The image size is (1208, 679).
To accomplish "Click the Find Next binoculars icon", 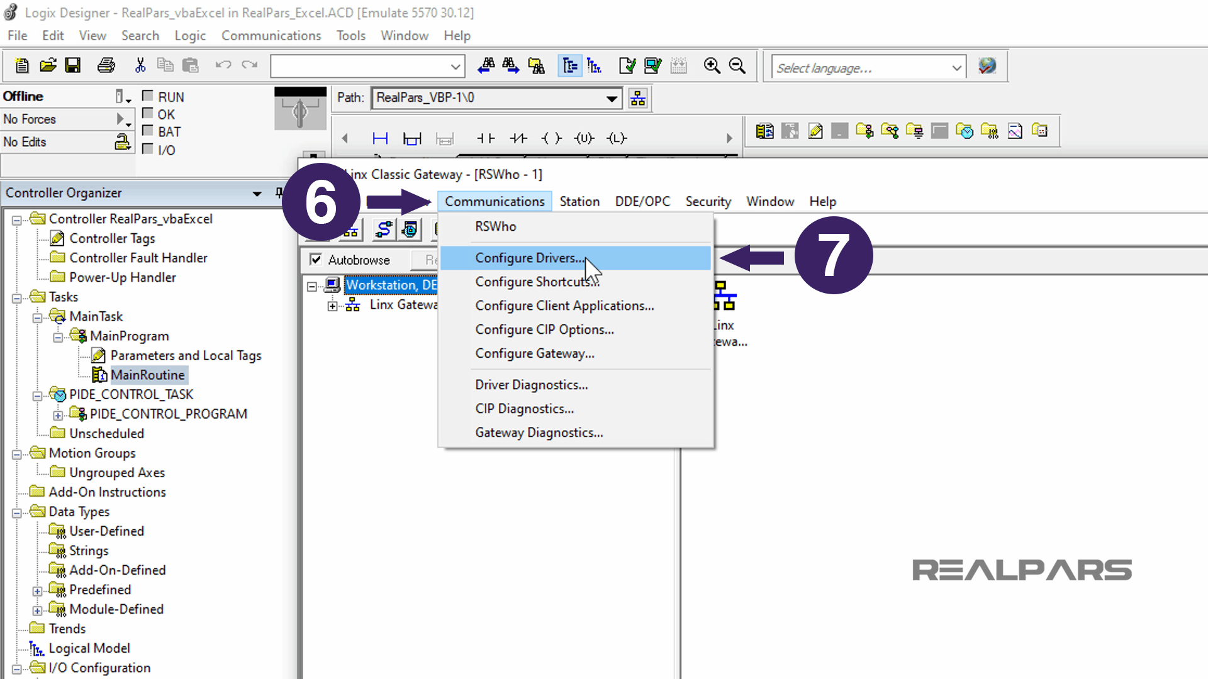I will tap(510, 65).
